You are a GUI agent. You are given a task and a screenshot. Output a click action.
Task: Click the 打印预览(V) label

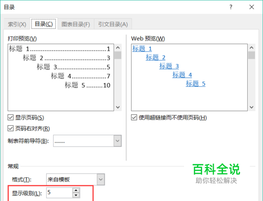(22, 38)
